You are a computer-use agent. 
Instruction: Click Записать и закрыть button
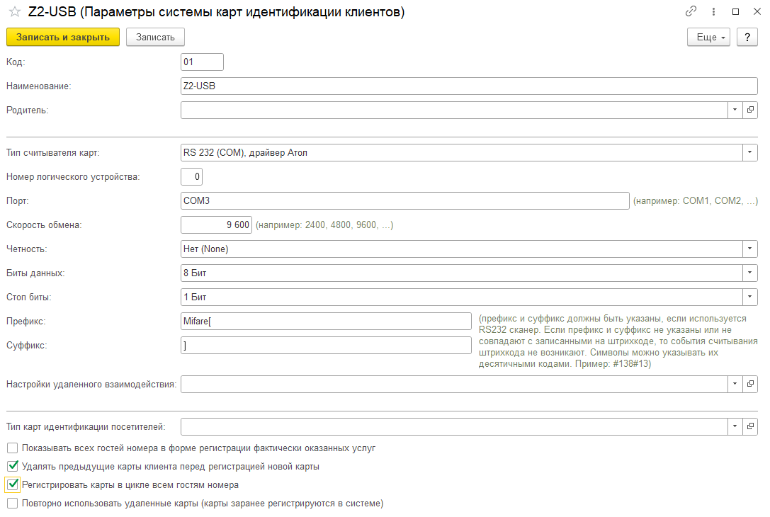pyautogui.click(x=63, y=38)
